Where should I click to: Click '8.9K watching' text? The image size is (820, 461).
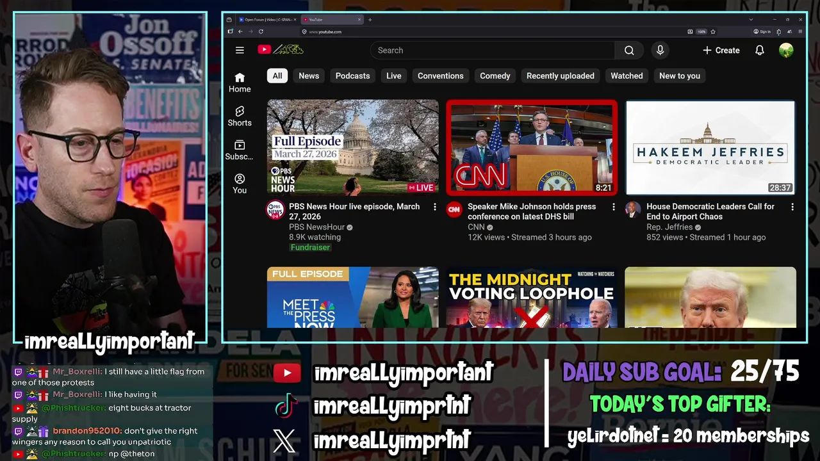pos(315,237)
